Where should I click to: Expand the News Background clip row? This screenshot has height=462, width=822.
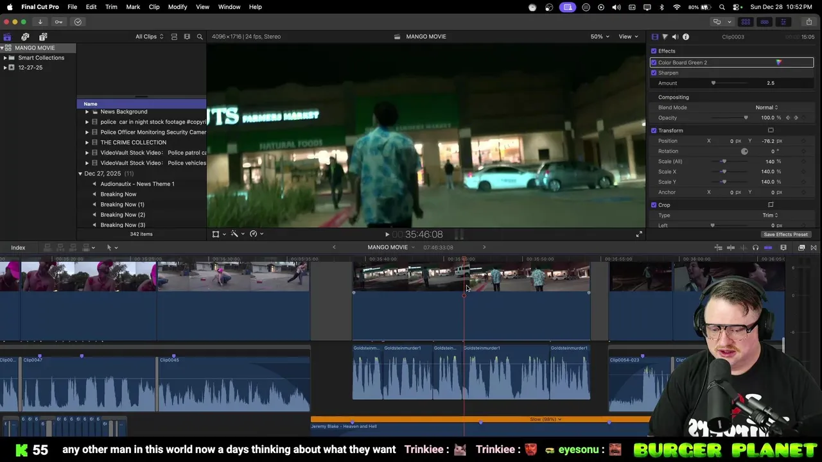pyautogui.click(x=87, y=112)
